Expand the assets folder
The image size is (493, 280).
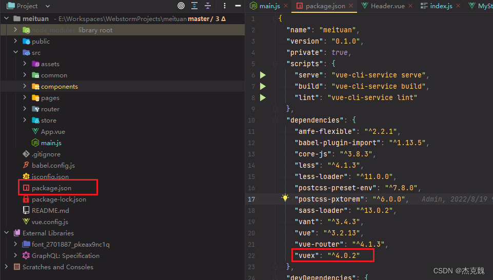(25, 64)
